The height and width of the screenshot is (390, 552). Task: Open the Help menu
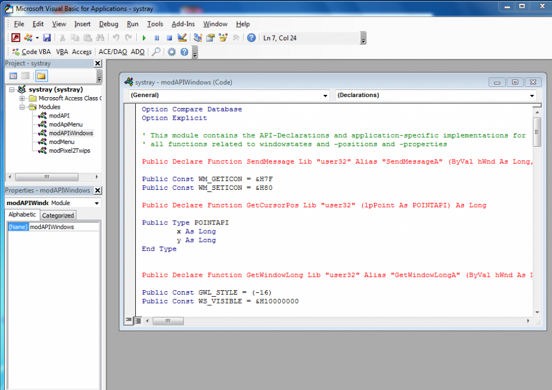(x=243, y=24)
